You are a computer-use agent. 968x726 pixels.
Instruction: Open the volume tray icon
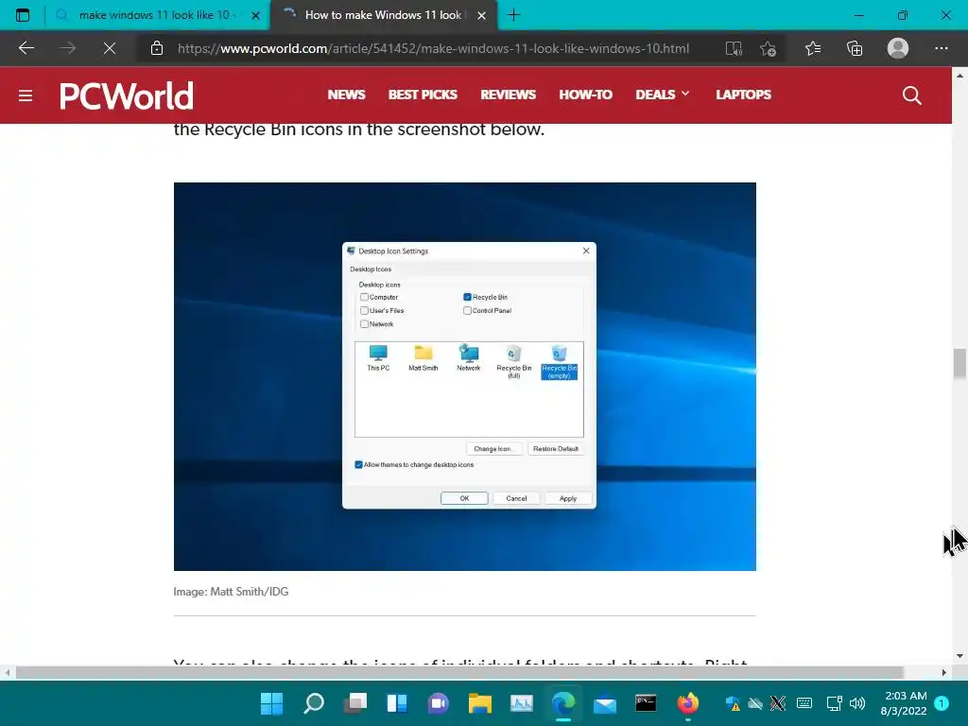pyautogui.click(x=857, y=702)
